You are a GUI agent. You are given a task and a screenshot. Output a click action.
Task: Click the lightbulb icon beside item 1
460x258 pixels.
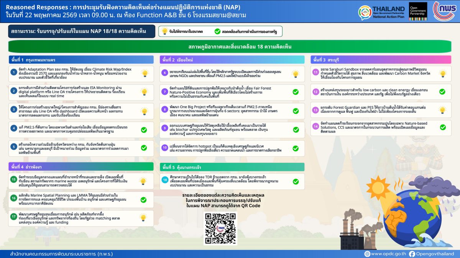tap(145, 73)
